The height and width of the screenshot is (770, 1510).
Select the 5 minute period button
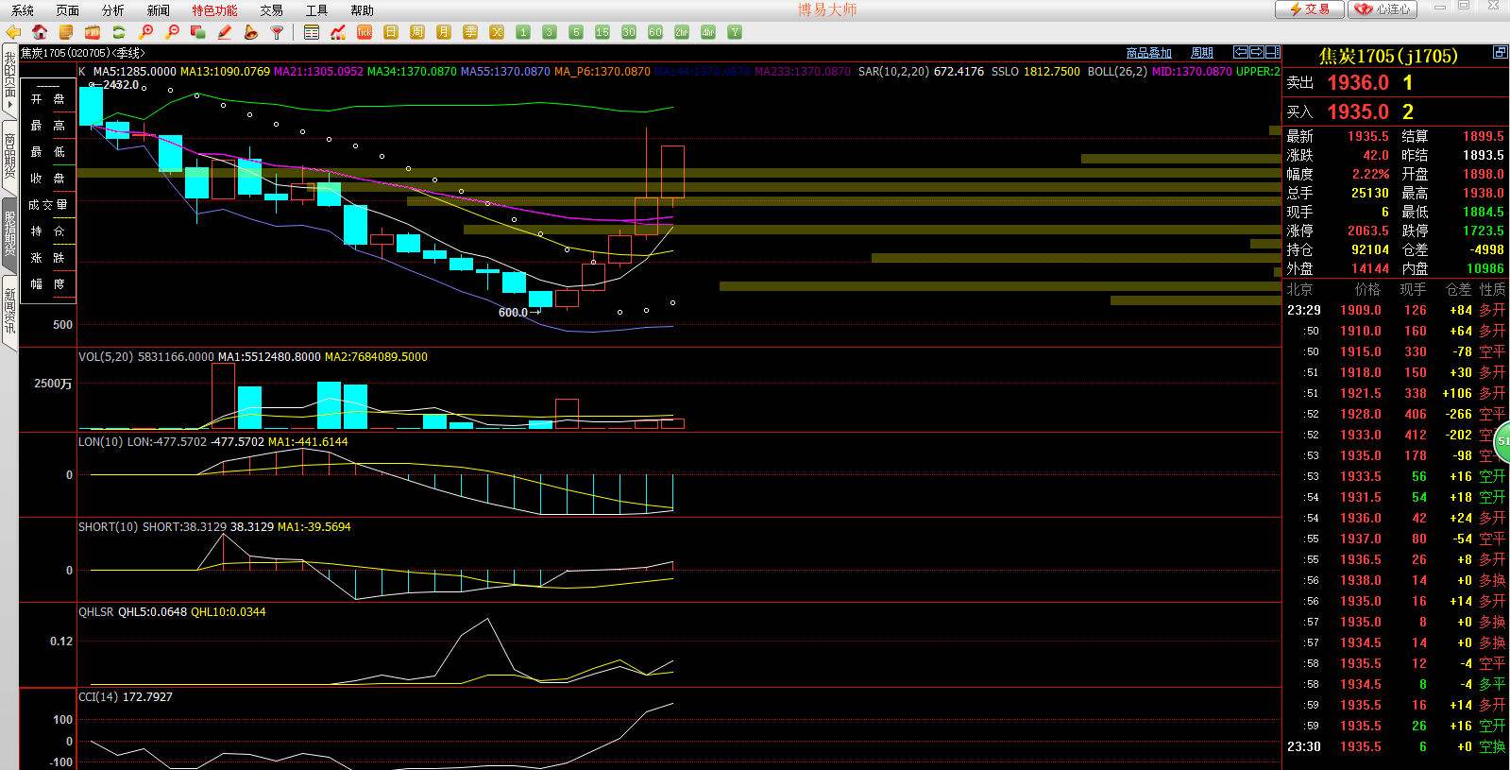pos(576,32)
